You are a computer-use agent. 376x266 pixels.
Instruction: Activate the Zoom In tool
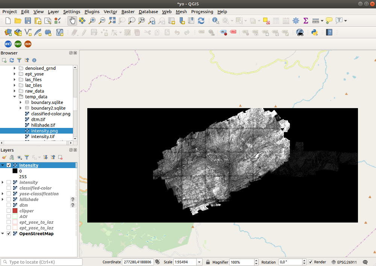(92, 21)
